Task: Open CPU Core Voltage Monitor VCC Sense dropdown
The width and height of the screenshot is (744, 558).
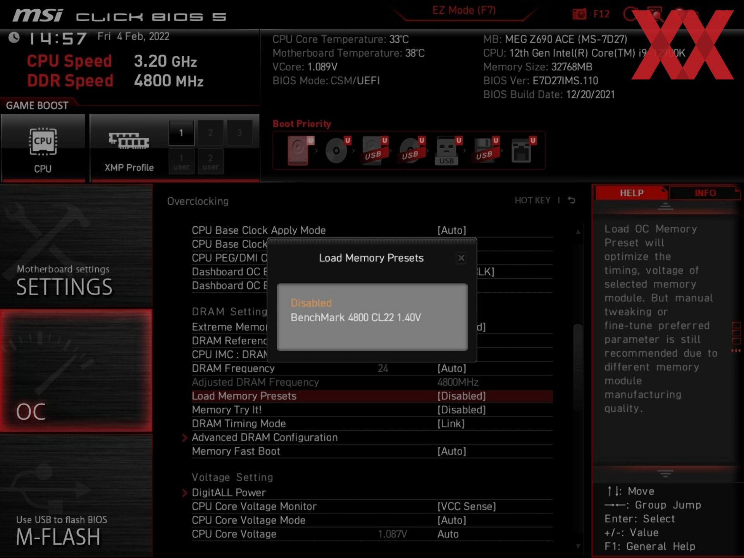Action: (x=467, y=506)
